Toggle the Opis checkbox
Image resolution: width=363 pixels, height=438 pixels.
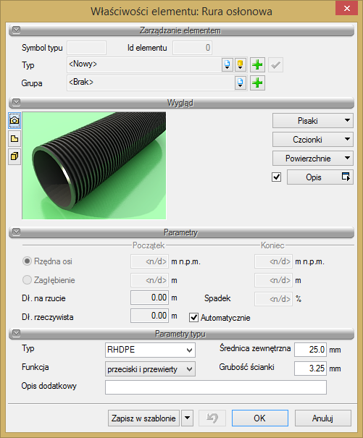(x=277, y=177)
